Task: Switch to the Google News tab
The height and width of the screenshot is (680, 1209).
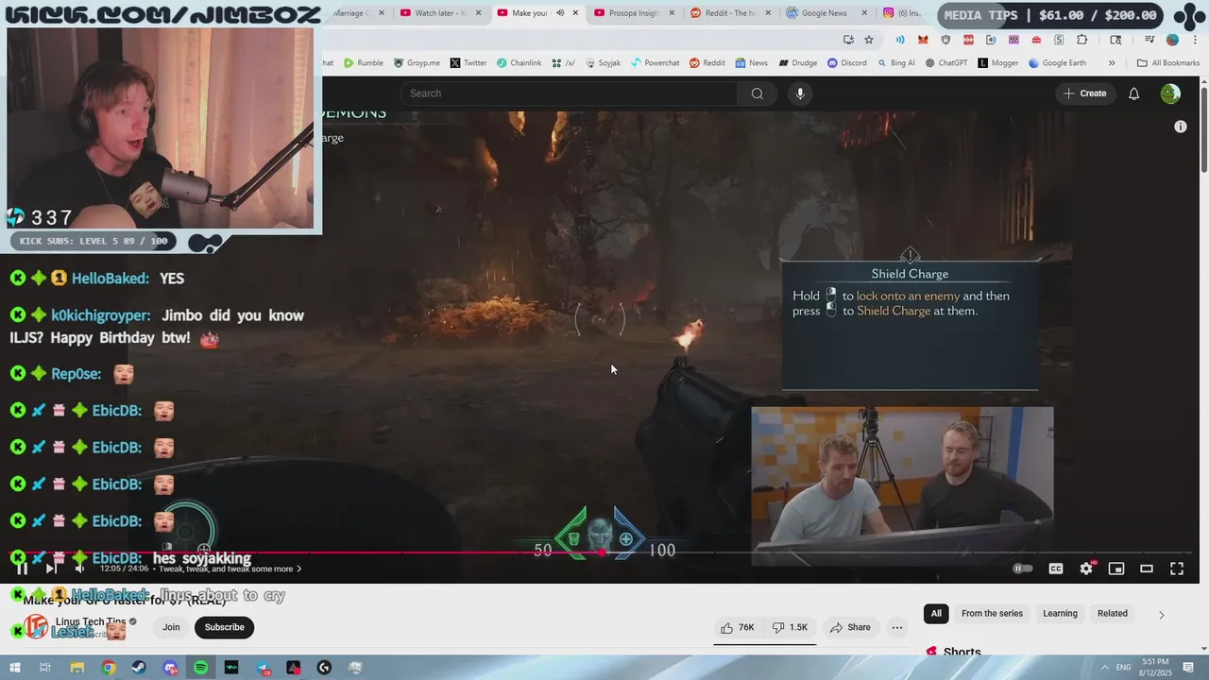Action: pyautogui.click(x=826, y=13)
